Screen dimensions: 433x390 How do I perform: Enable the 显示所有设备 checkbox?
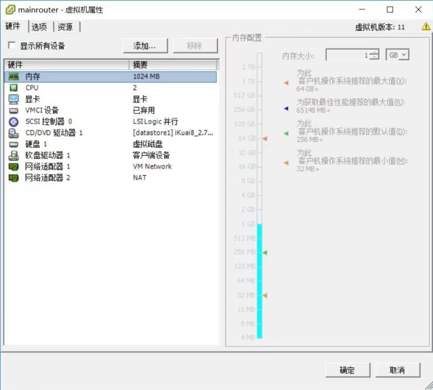(12, 45)
